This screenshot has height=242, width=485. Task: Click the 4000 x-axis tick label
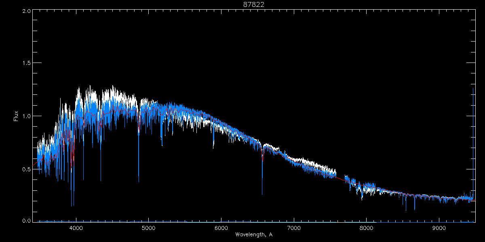tap(76, 228)
